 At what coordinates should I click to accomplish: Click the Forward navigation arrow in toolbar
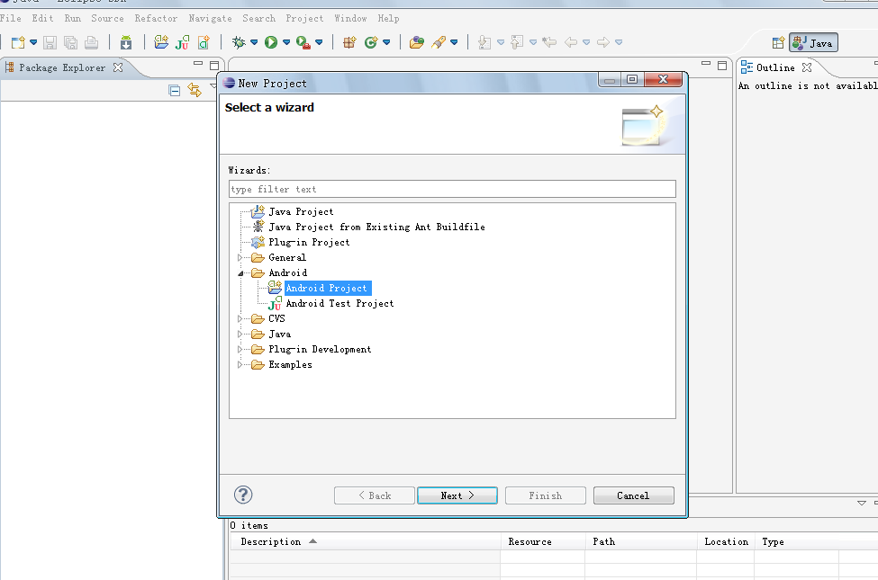[x=603, y=42]
